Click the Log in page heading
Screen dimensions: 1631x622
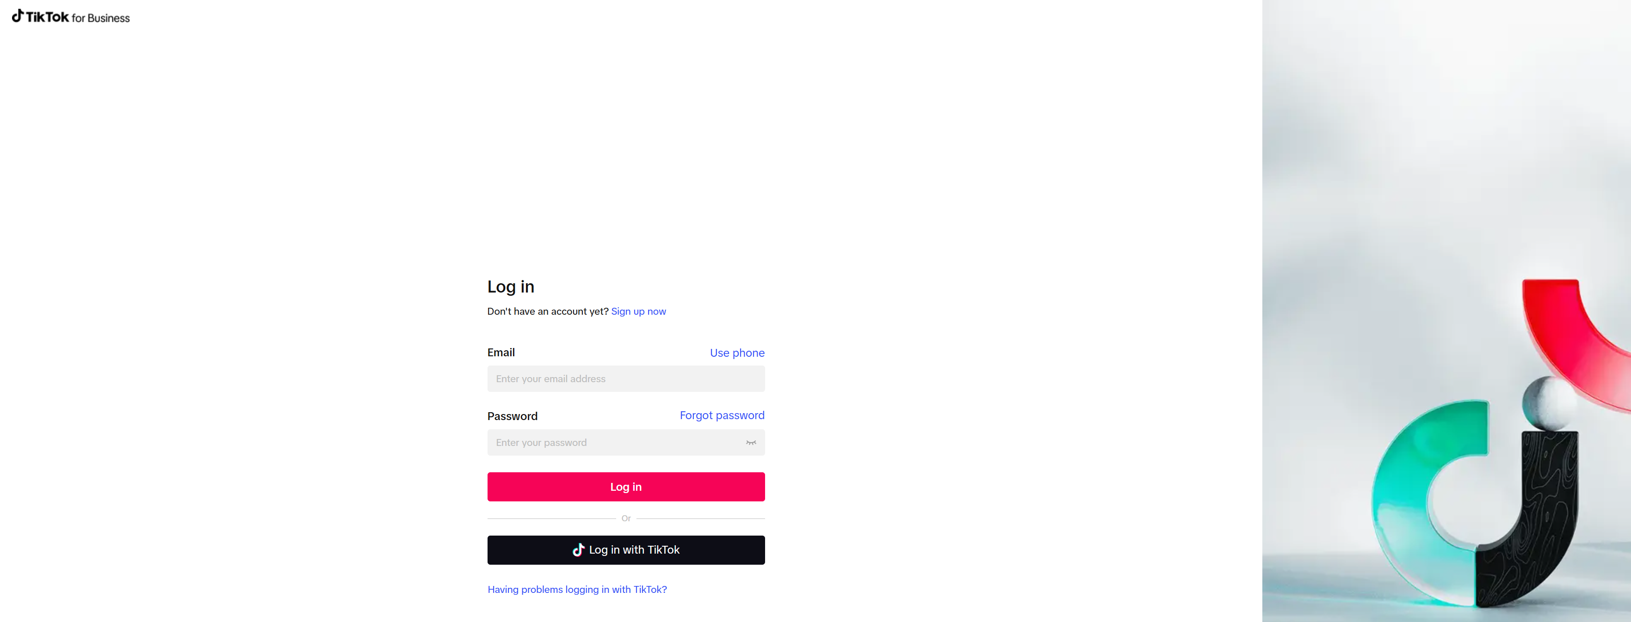pos(510,287)
